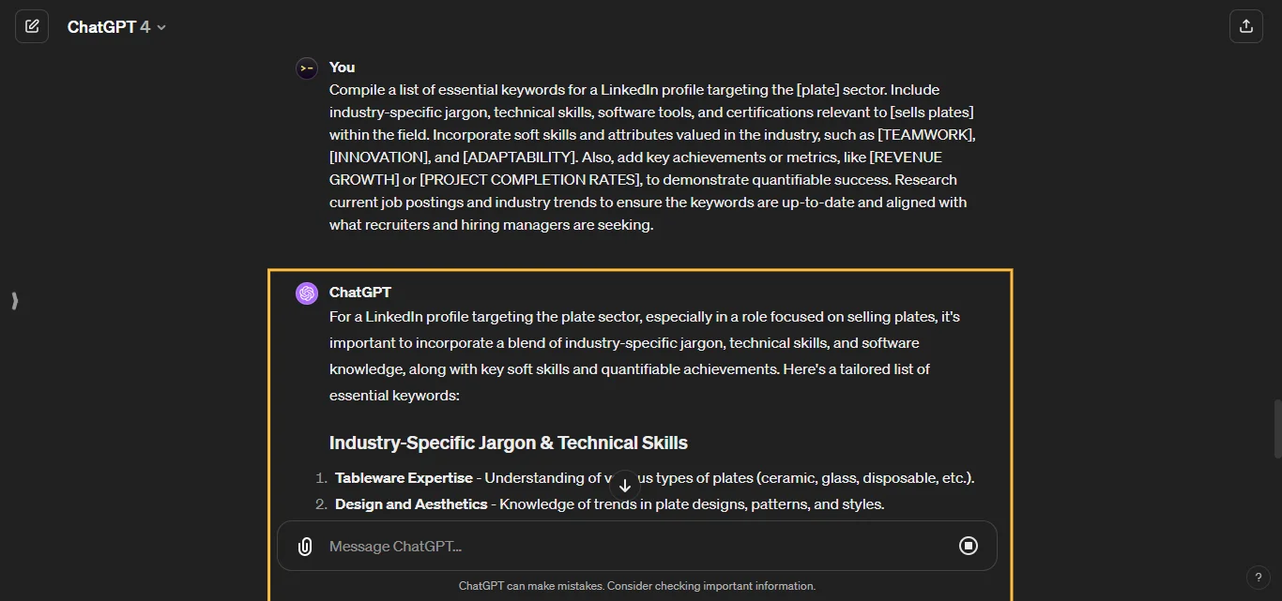Select the Tableware Expertise list item
The width and height of the screenshot is (1282, 601).
[404, 477]
